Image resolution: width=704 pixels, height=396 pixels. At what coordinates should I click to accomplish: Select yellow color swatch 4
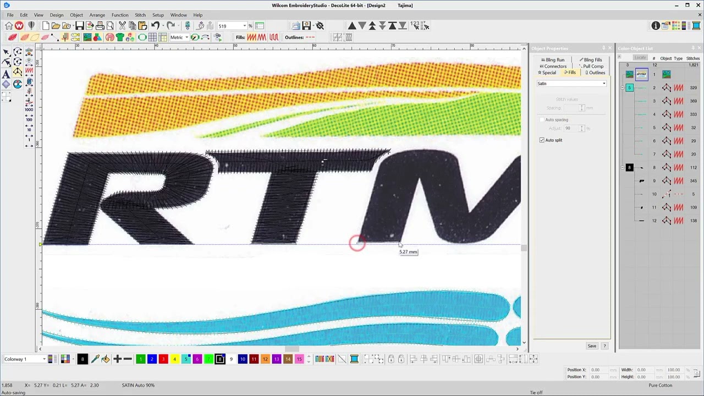pyautogui.click(x=174, y=359)
